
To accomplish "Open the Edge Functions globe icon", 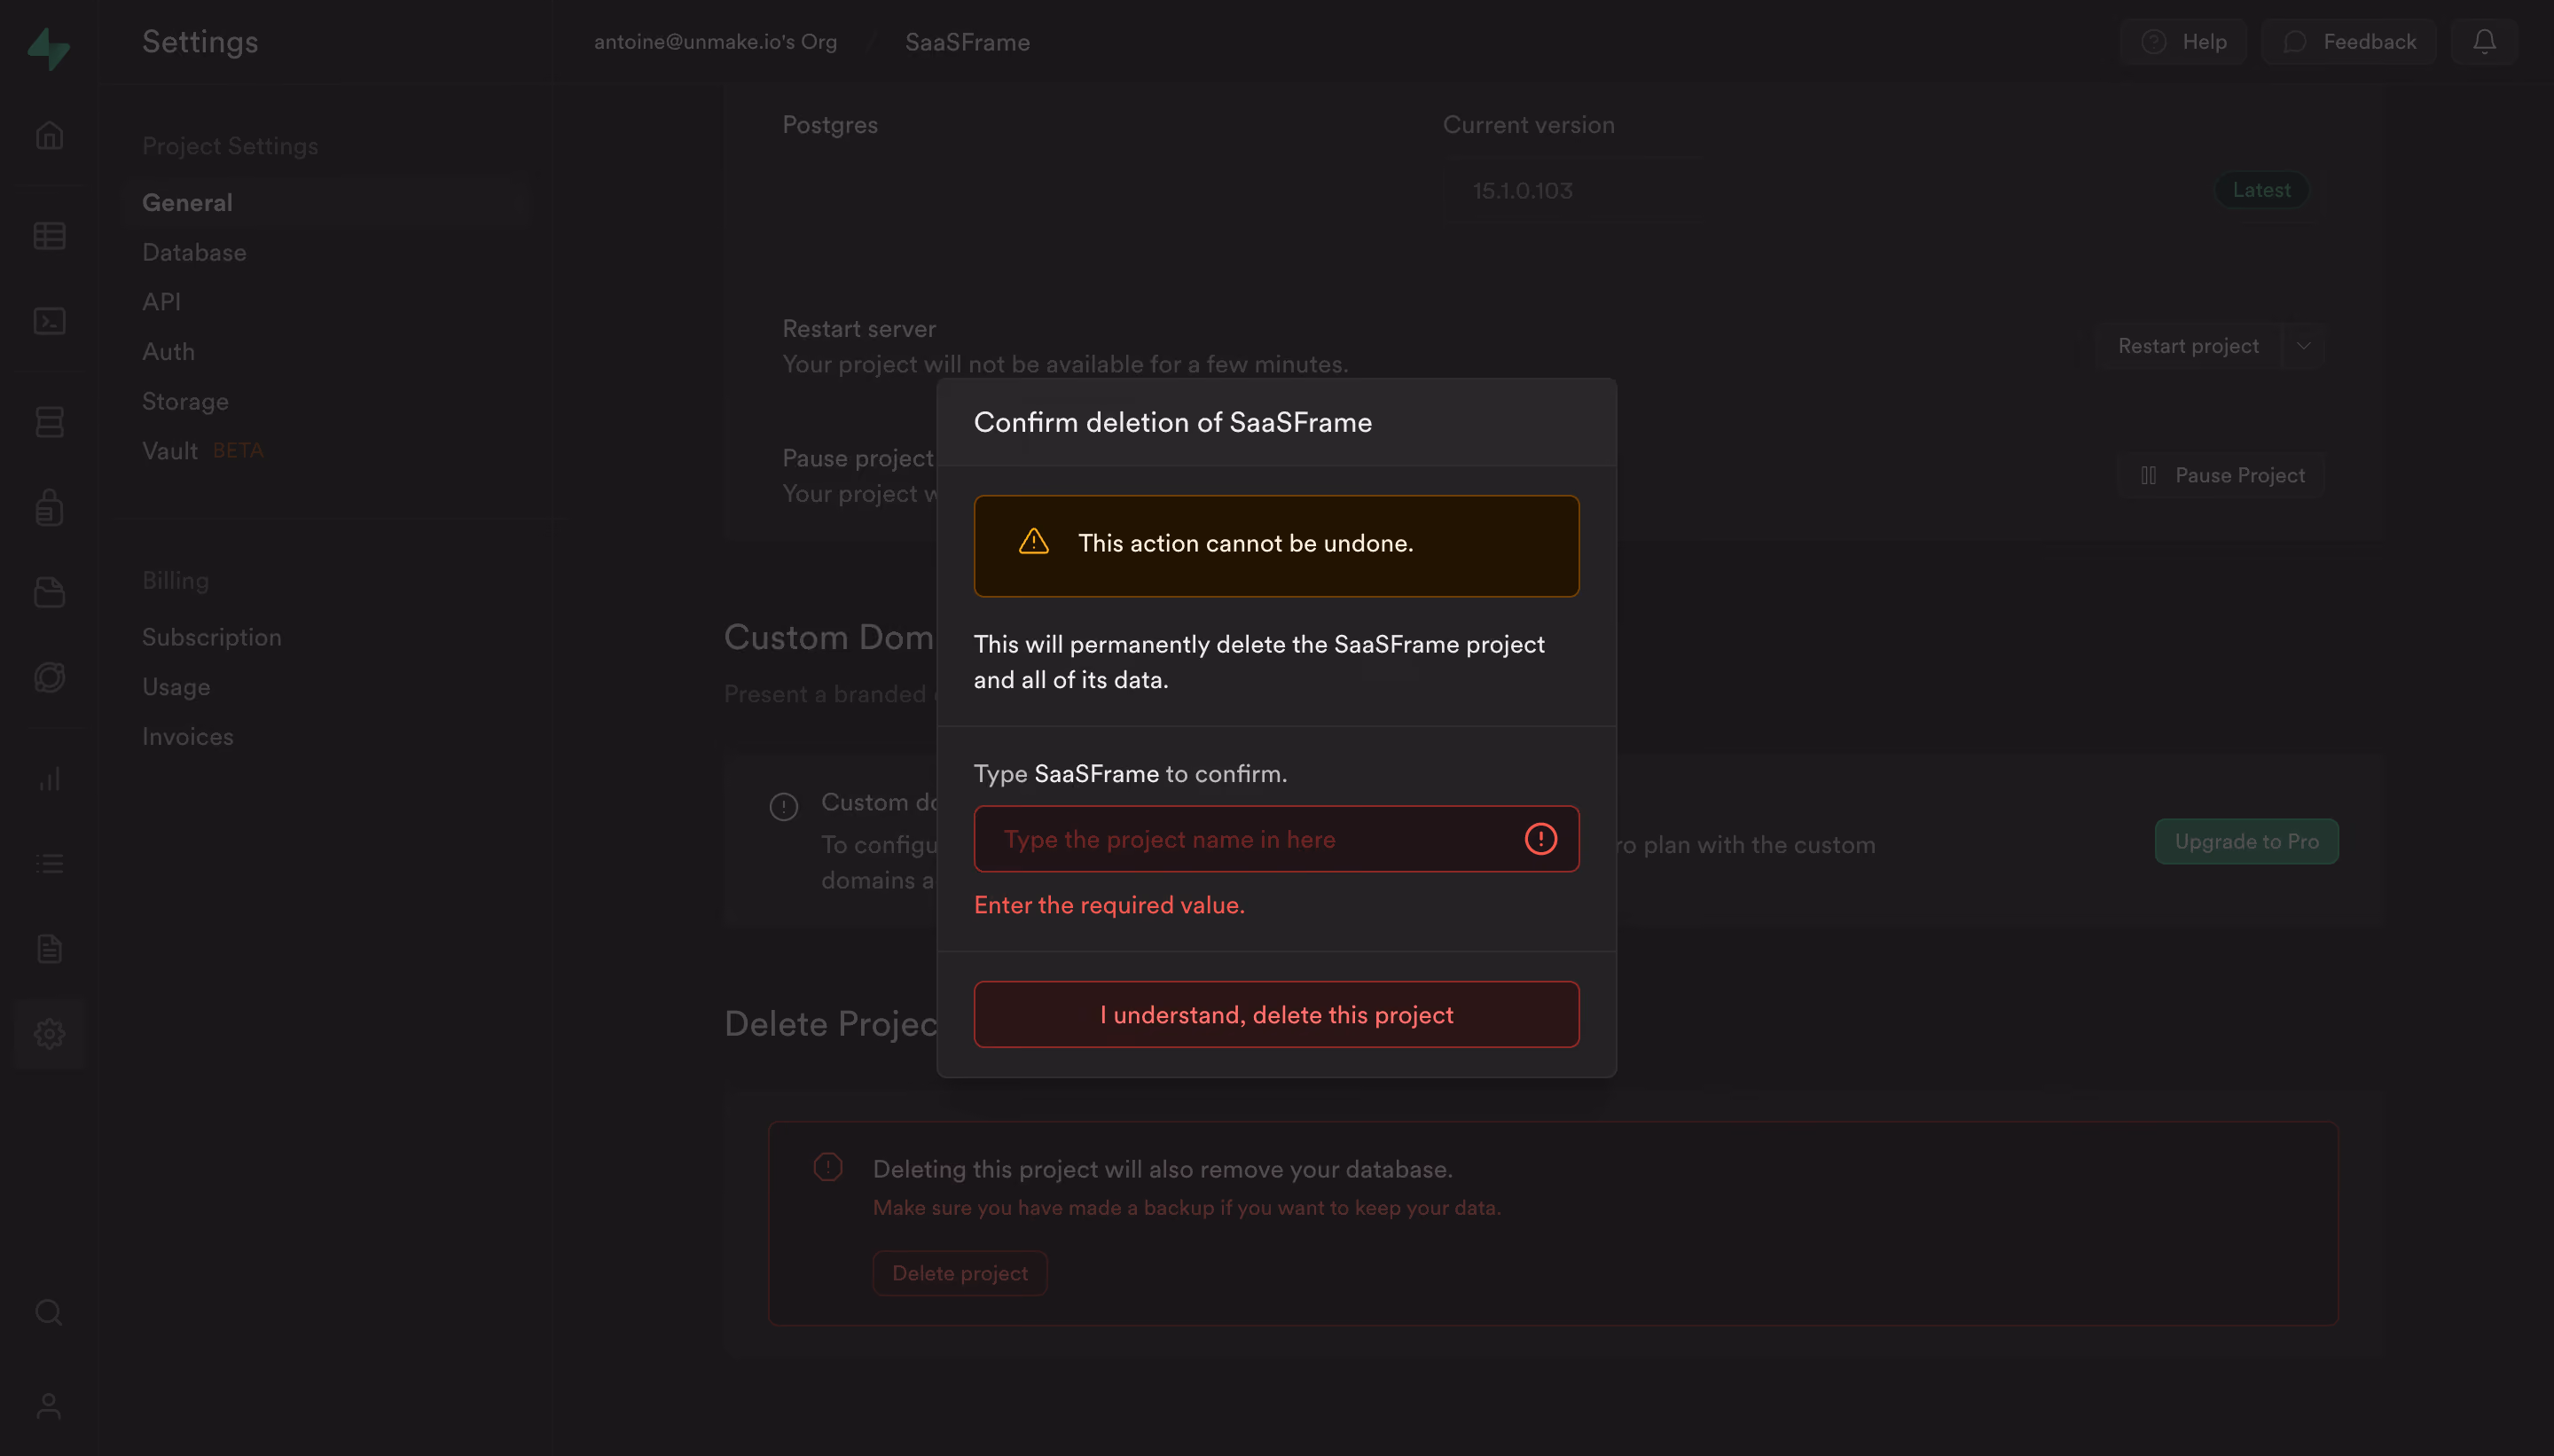I will 49,678.
